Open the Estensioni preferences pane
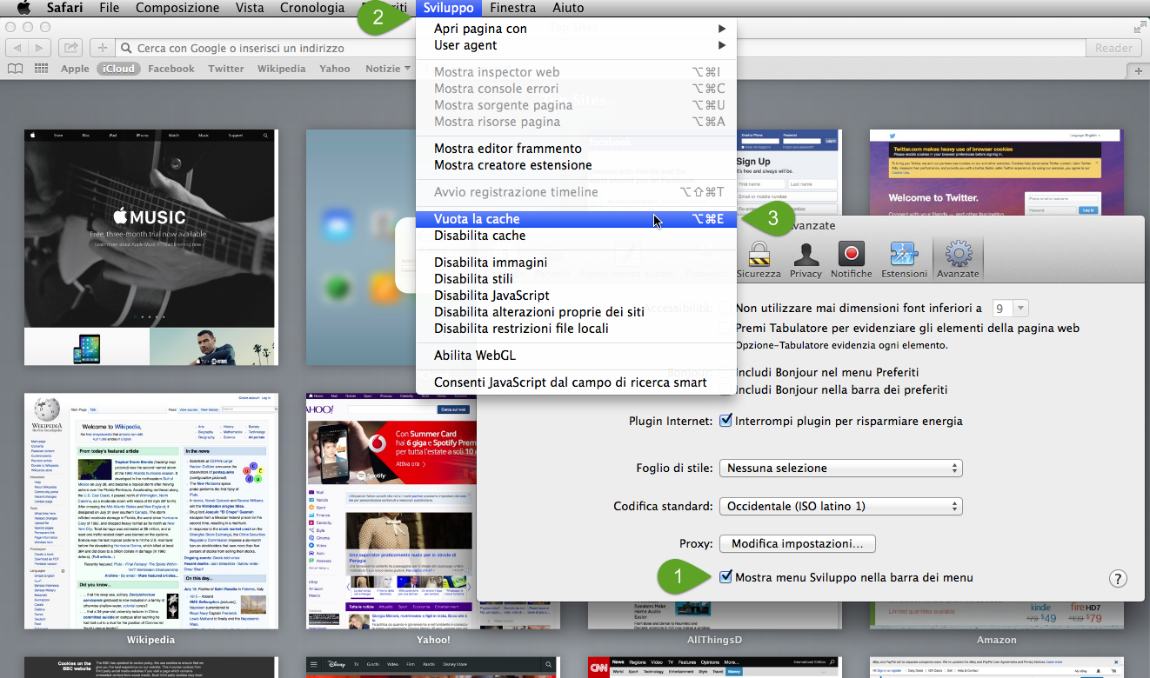 [x=904, y=261]
